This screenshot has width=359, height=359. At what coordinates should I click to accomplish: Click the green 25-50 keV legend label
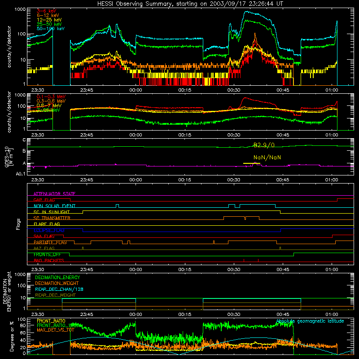pos(49,24)
